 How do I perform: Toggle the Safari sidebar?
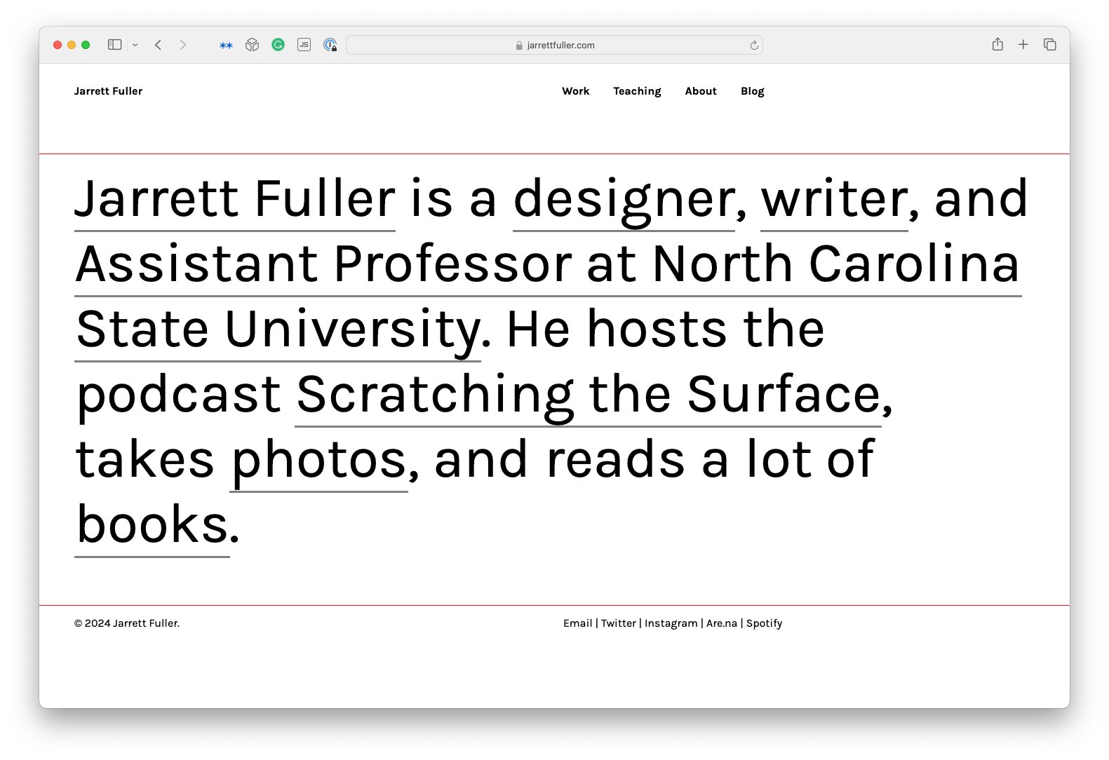pos(114,45)
